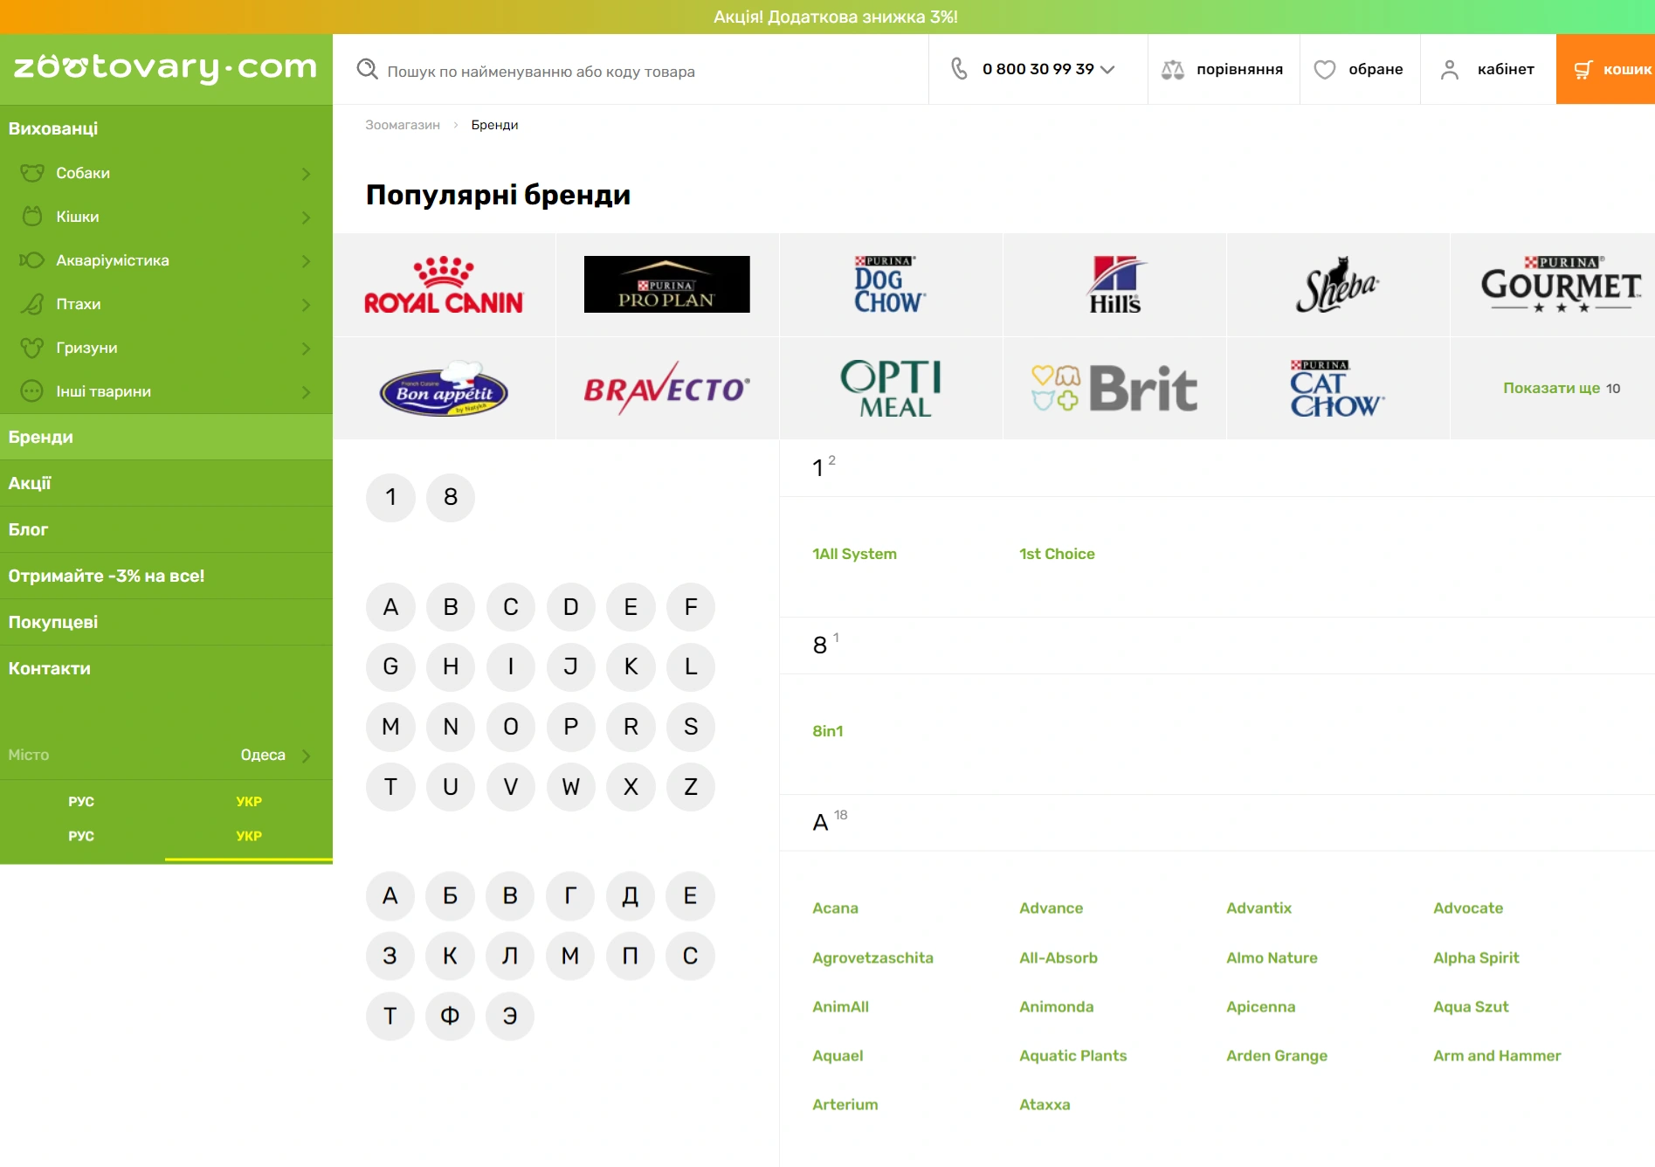This screenshot has height=1167, width=1655.
Task: Go to the Контакти menu item
Action: [x=50, y=668]
